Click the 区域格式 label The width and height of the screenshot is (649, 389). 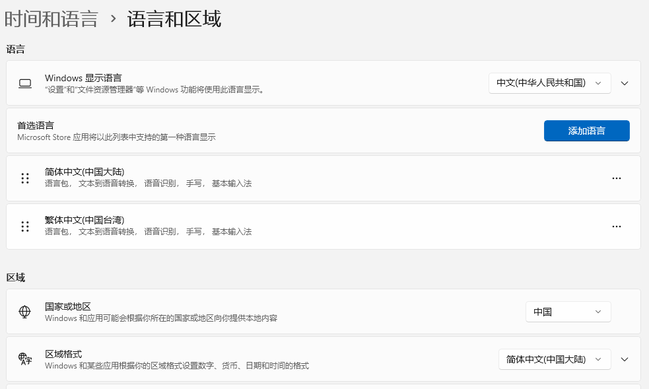(63, 354)
